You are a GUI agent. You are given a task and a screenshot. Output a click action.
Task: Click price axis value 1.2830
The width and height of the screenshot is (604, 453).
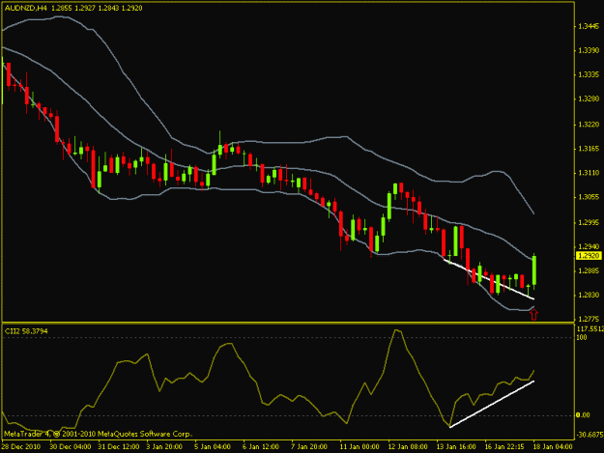point(589,295)
